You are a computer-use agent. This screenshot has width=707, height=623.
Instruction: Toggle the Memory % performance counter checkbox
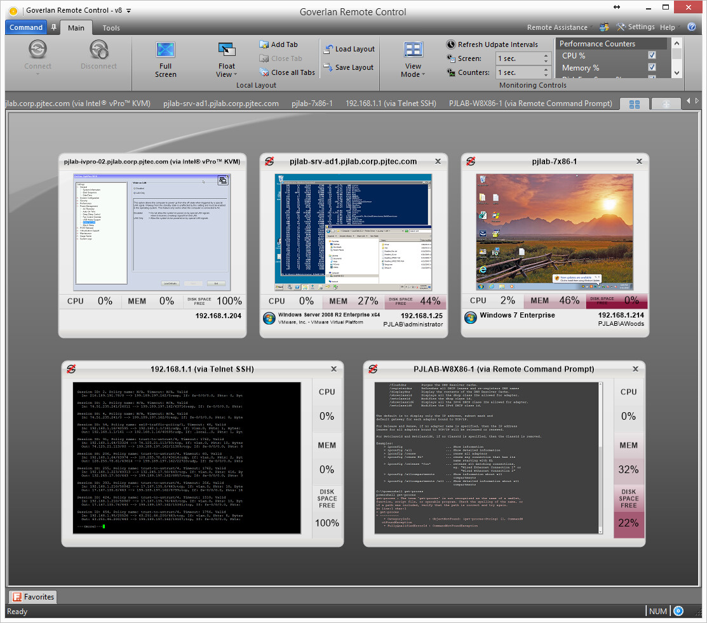point(652,67)
